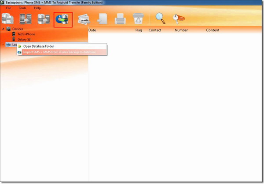Image resolution: width=264 pixels, height=184 pixels.
Task: Select Galaxy S3 in the device tree
Action: [x=24, y=39]
